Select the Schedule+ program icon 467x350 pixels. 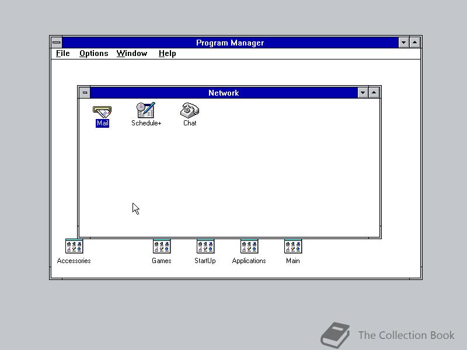pyautogui.click(x=146, y=110)
